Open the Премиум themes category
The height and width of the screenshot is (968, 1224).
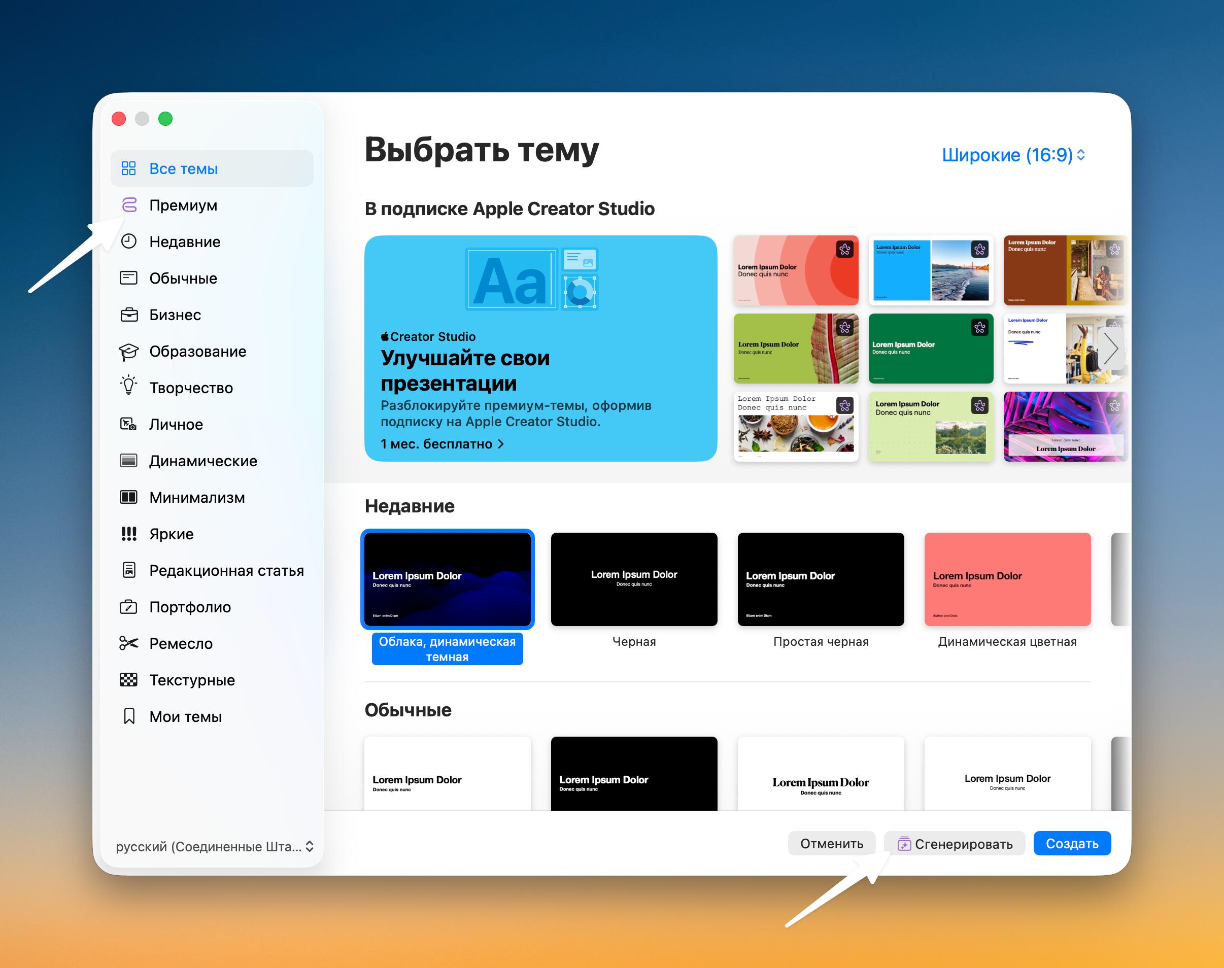coord(212,205)
